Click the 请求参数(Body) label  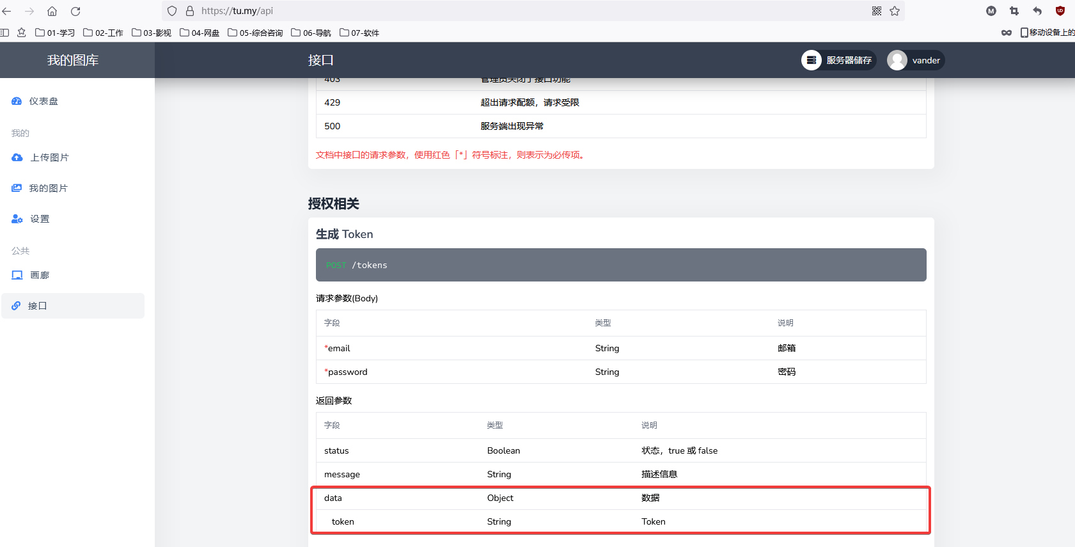(347, 298)
